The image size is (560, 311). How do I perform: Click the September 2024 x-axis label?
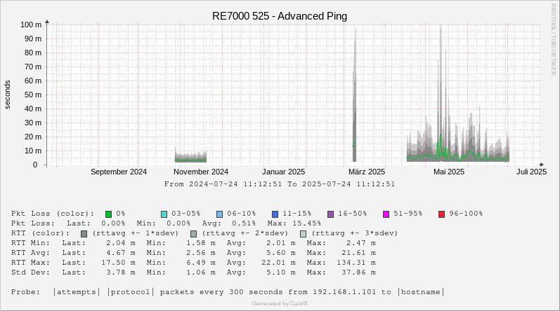point(119,172)
